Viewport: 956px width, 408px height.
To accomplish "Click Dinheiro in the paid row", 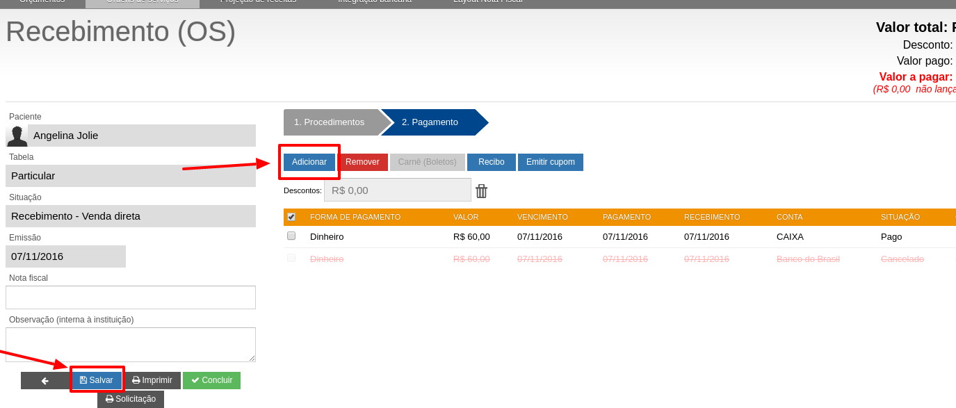I will 327,236.
